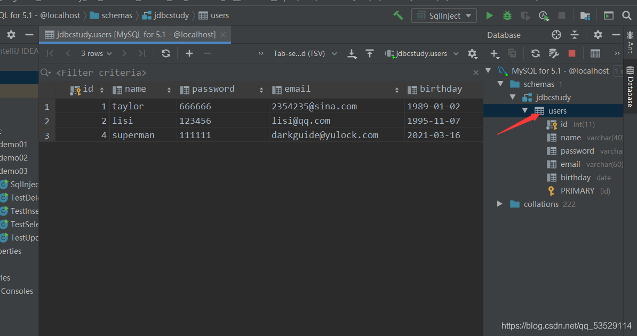
Task: Select the email varchar(60) column in tree
Action: coord(585,164)
